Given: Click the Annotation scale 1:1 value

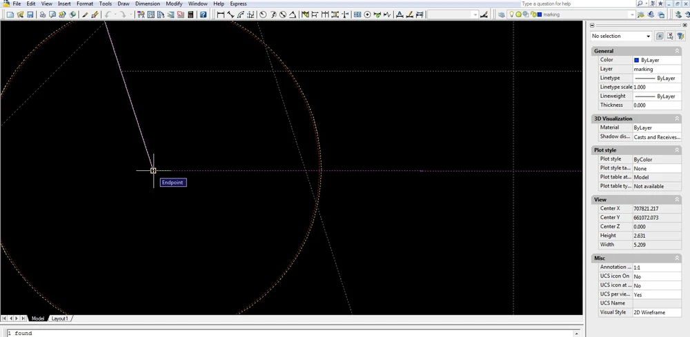Looking at the screenshot, I should [x=657, y=267].
